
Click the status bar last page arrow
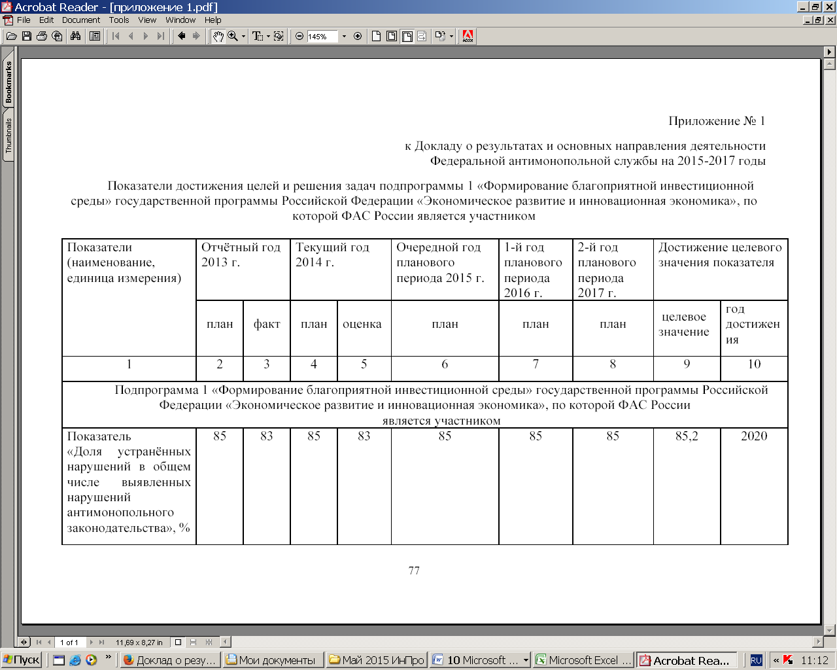click(x=101, y=643)
